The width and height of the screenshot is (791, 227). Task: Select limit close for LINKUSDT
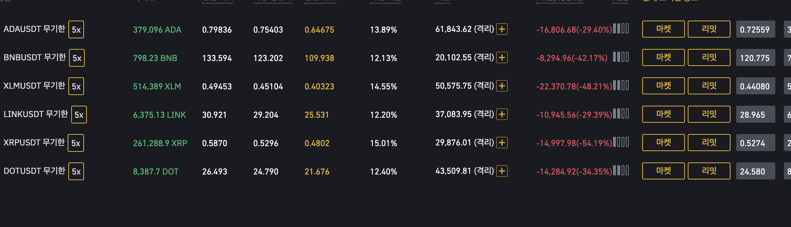point(709,114)
